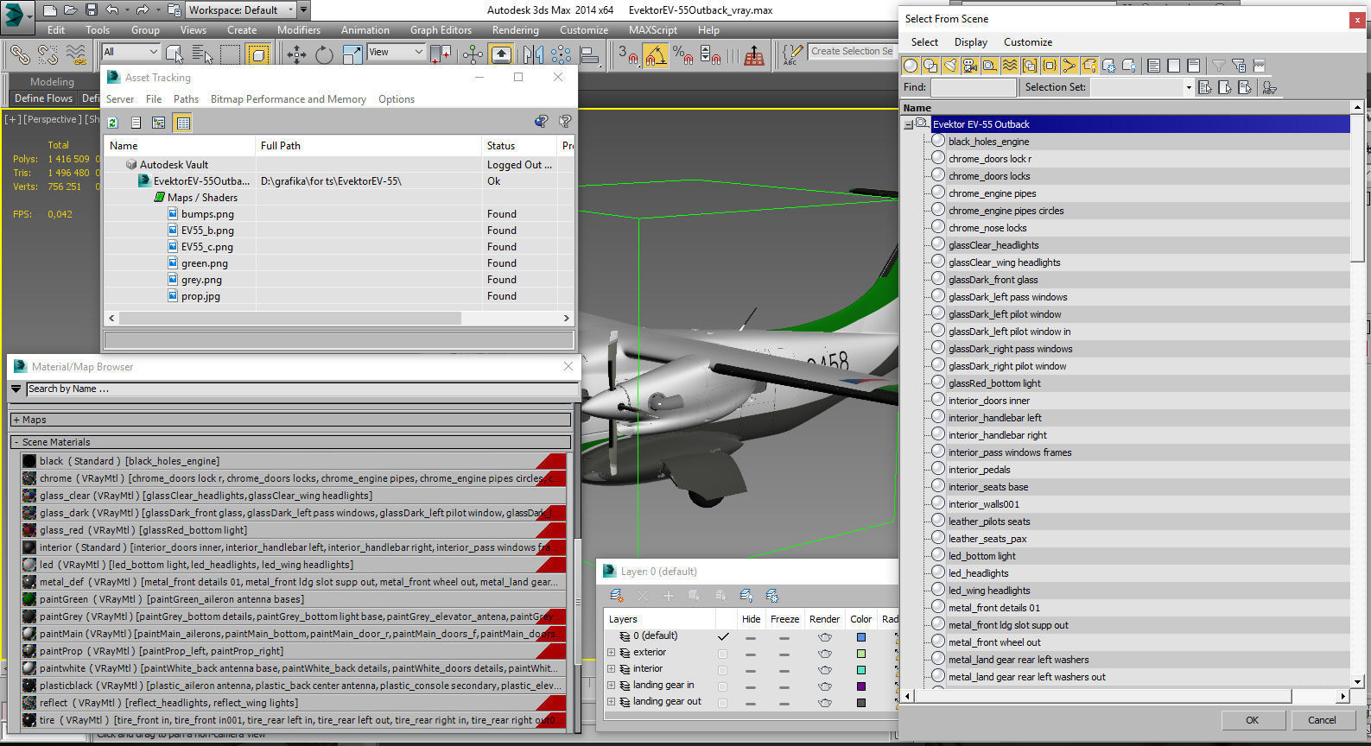Screen dimensions: 1371x746
Task: Click the Name column header in Asset Tracking
Action: pyautogui.click(x=180, y=146)
